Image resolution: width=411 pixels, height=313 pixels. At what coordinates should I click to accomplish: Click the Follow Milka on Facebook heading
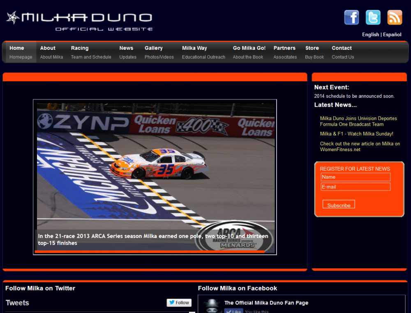click(x=237, y=288)
